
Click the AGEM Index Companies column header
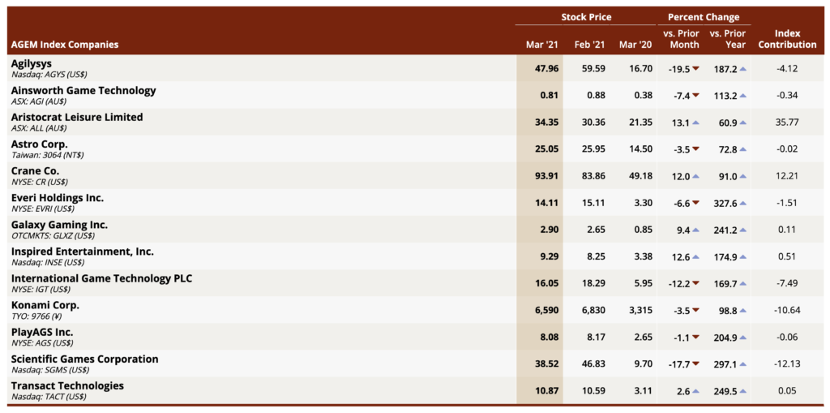[x=65, y=45]
